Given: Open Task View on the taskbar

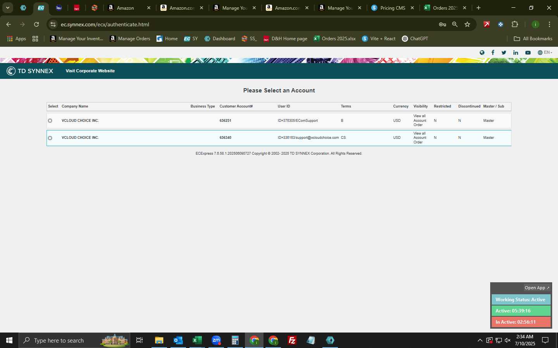Looking at the screenshot, I should click(x=139, y=340).
